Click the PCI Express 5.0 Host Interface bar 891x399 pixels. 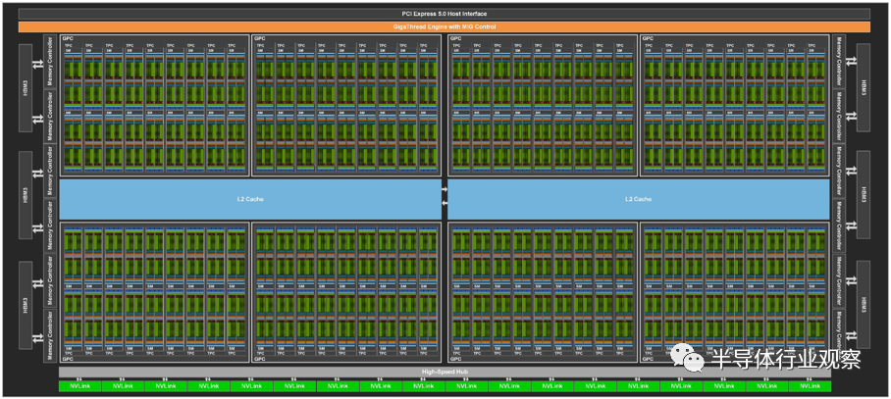(445, 14)
